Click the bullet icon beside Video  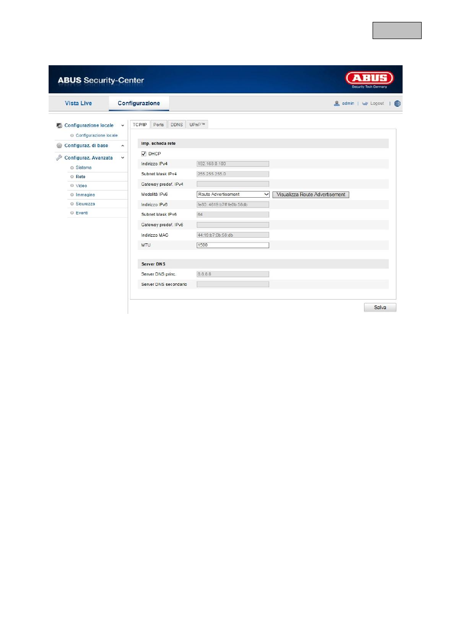pos(72,186)
